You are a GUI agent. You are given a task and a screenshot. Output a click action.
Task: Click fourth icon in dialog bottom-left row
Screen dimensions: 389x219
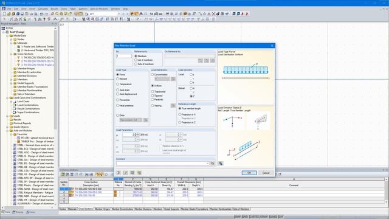point(139,173)
